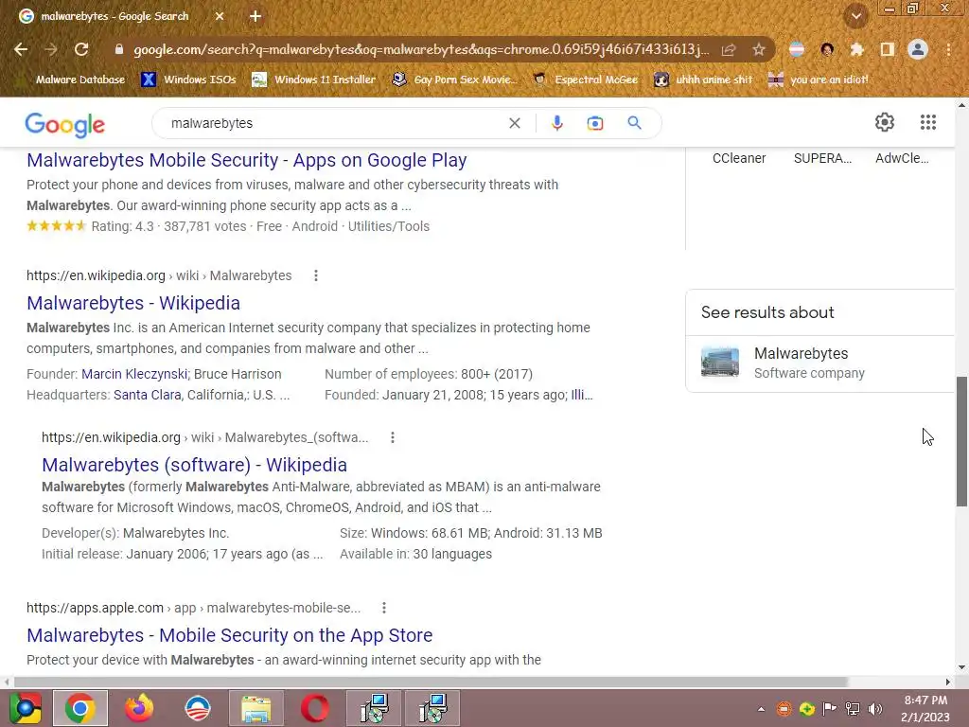Open the uhhh anime shit bookmark
The width and height of the screenshot is (969, 727).
tap(704, 80)
